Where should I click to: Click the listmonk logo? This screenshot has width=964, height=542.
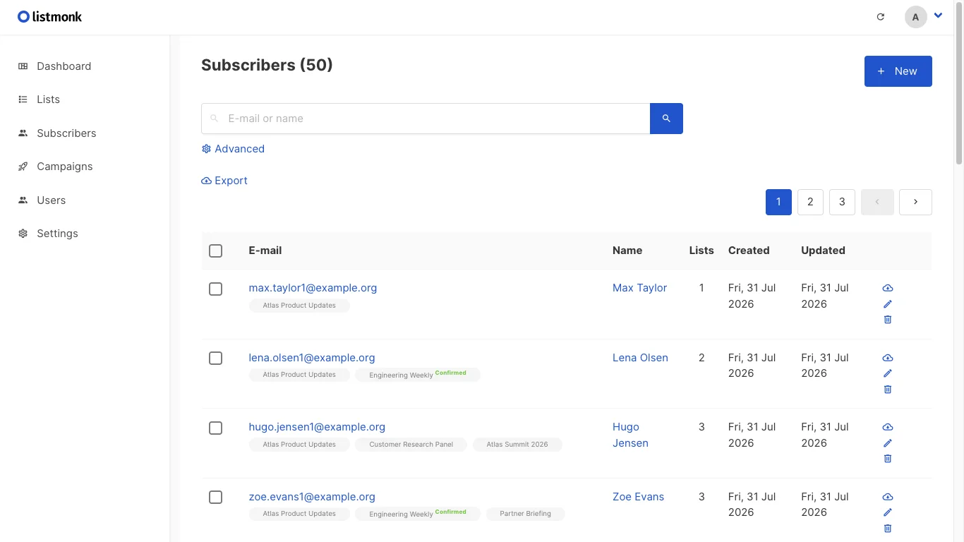click(x=49, y=17)
